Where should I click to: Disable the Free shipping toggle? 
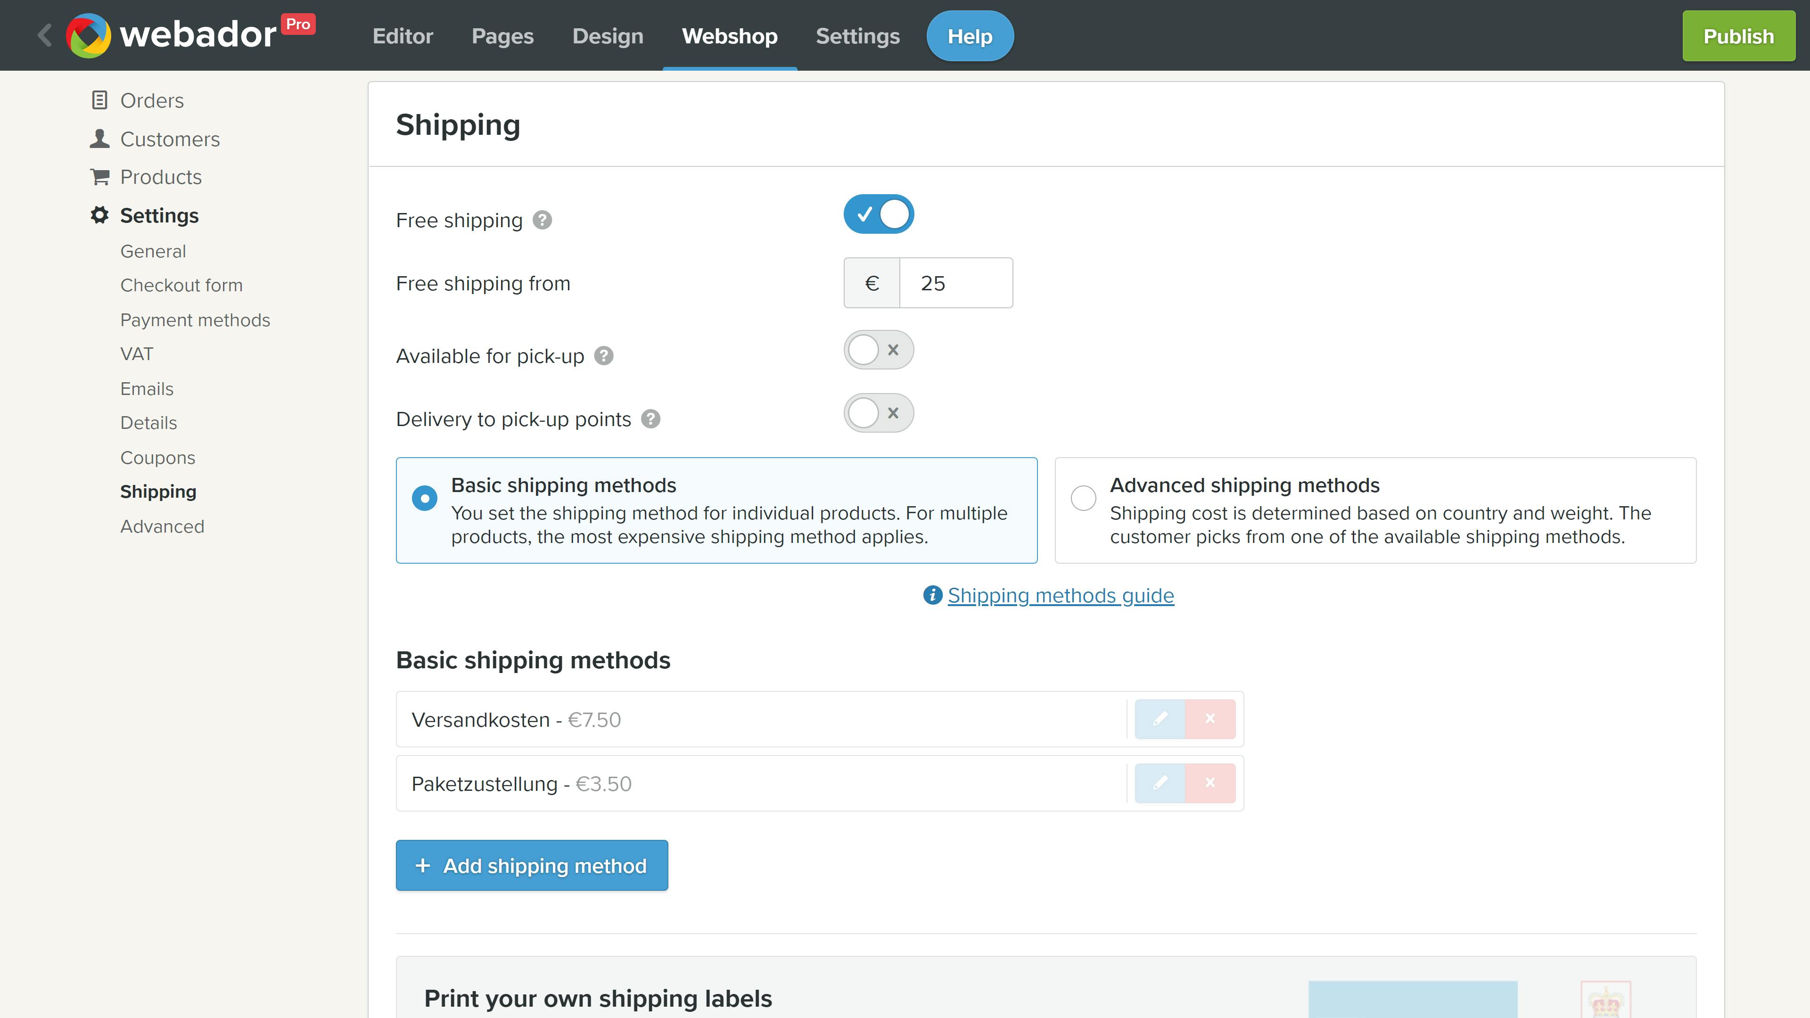pos(878,213)
